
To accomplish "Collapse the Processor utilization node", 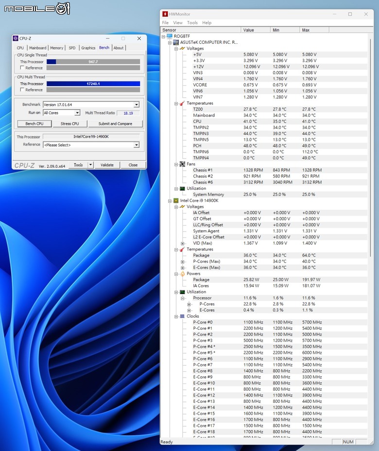I will point(183,298).
